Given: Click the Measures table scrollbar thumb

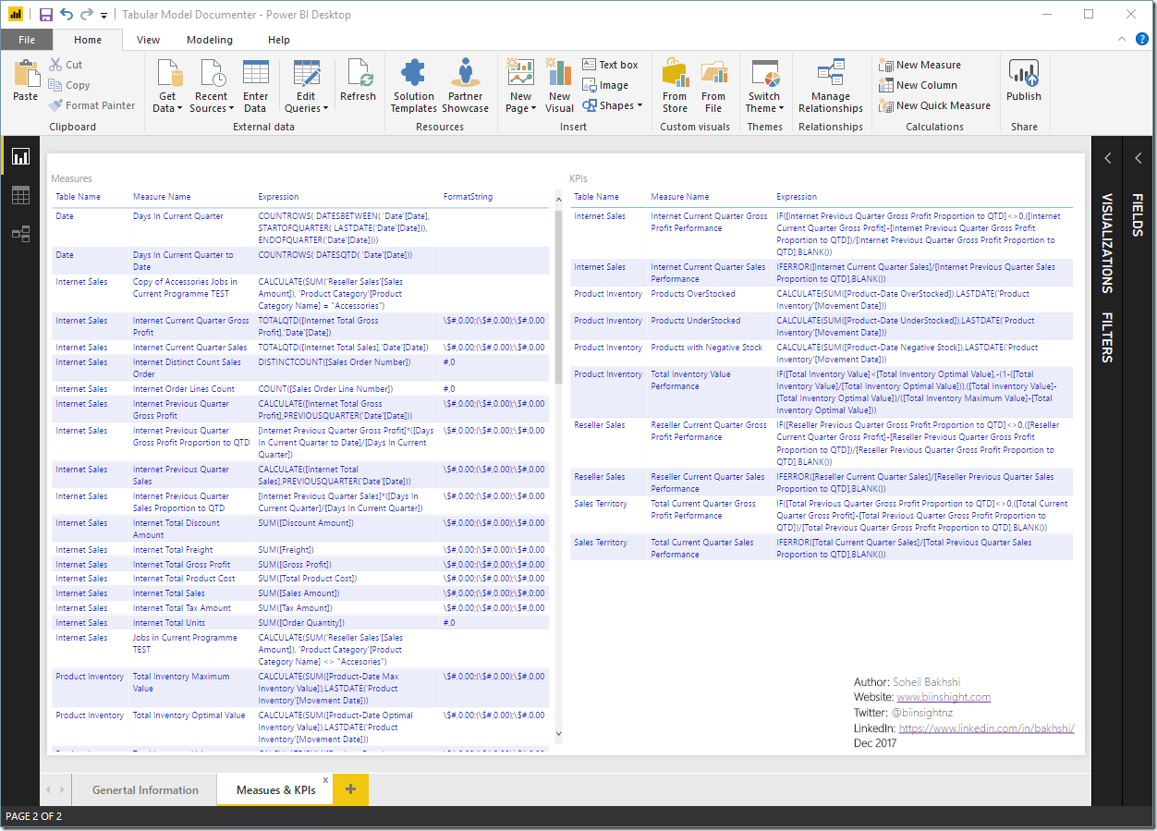Looking at the screenshot, I should 558,296.
